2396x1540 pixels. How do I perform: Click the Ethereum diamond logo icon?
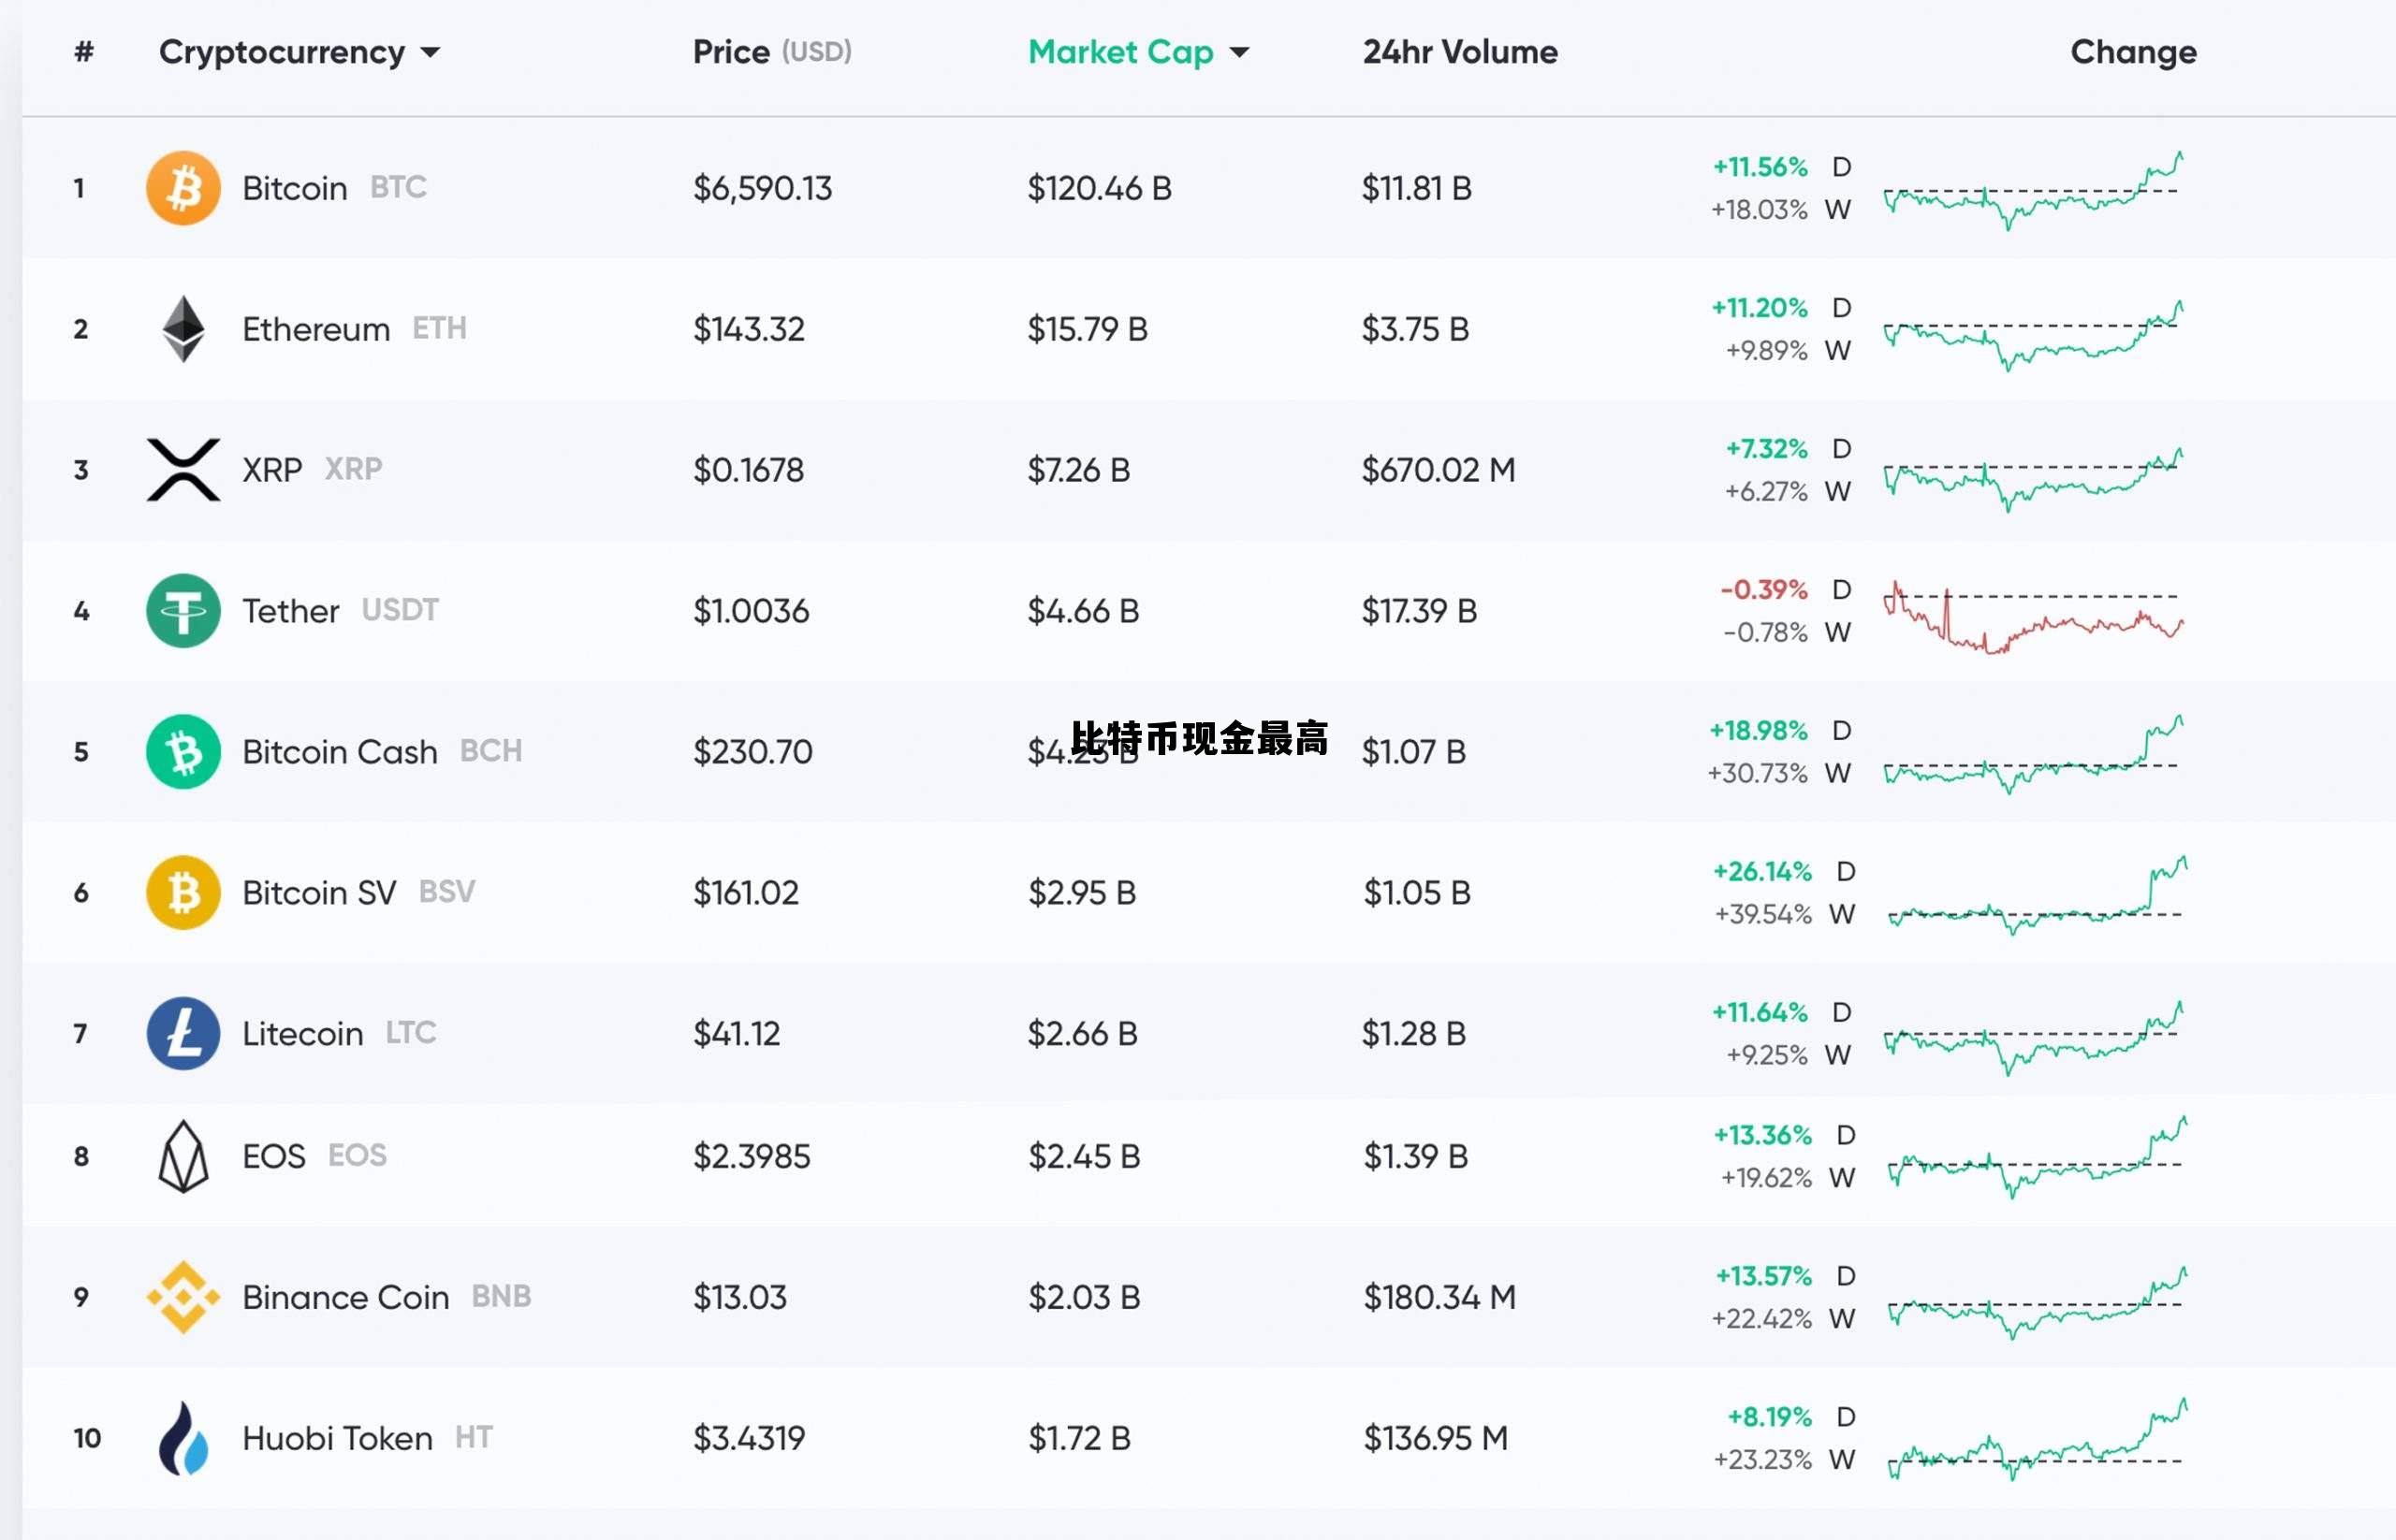click(x=183, y=329)
